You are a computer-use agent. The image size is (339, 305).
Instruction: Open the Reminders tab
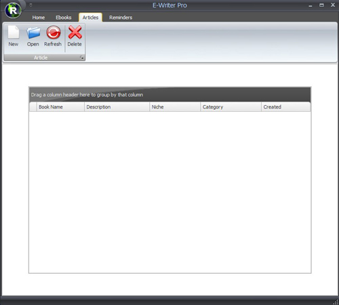pyautogui.click(x=121, y=18)
